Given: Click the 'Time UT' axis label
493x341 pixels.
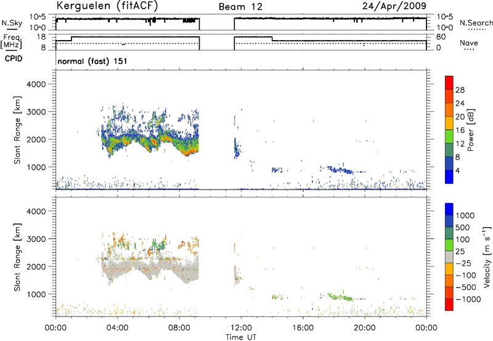Looking at the screenshot, I should coord(241,337).
